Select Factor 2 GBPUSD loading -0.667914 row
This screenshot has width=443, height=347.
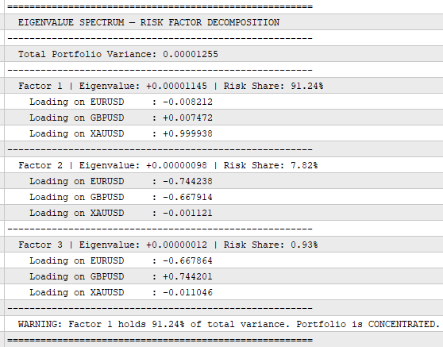pos(224,197)
